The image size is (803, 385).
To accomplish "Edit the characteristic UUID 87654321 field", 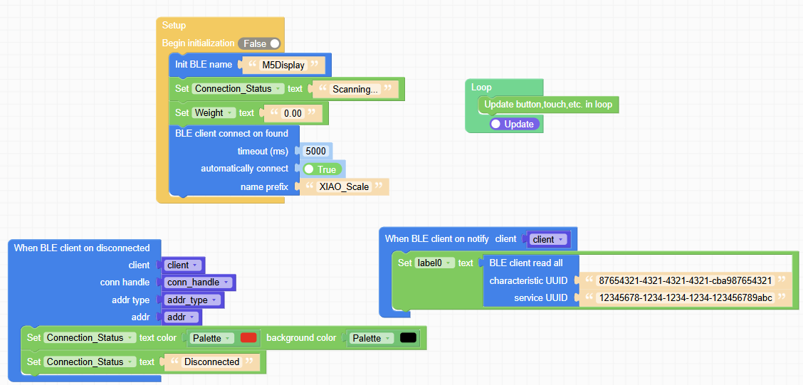I will click(x=686, y=280).
